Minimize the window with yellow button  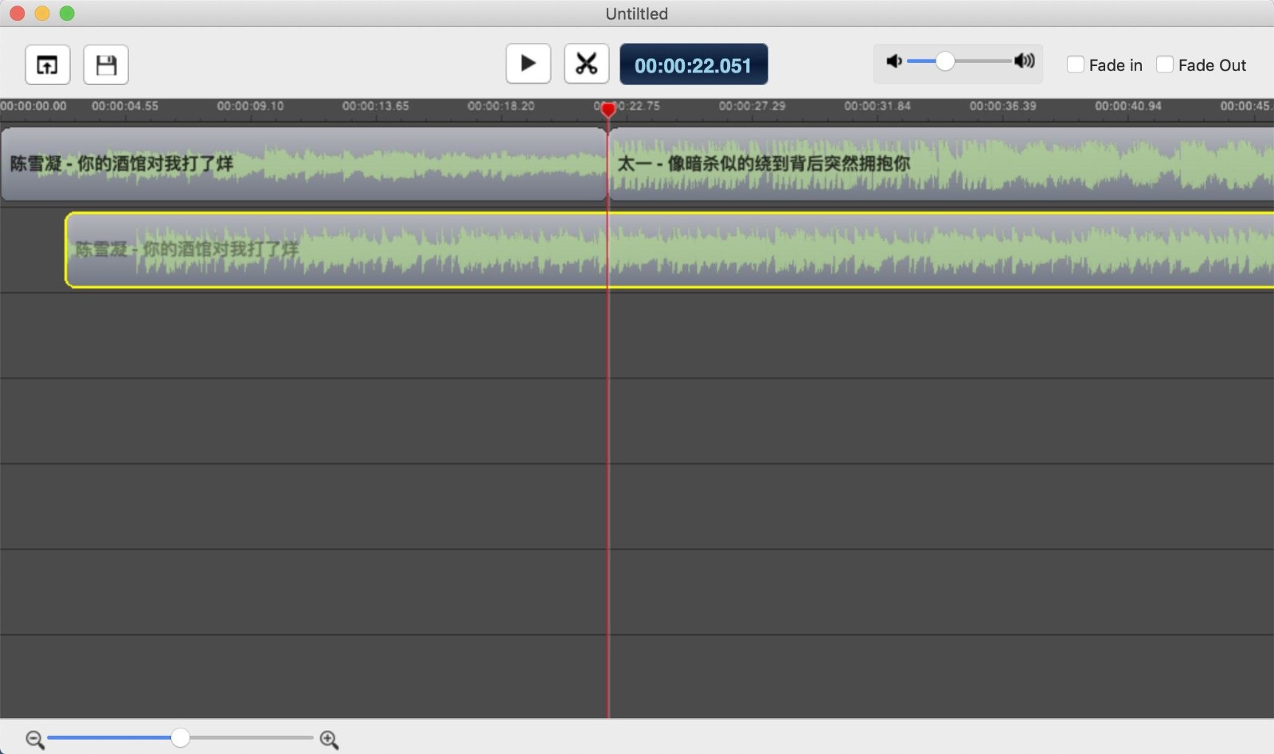[x=42, y=13]
